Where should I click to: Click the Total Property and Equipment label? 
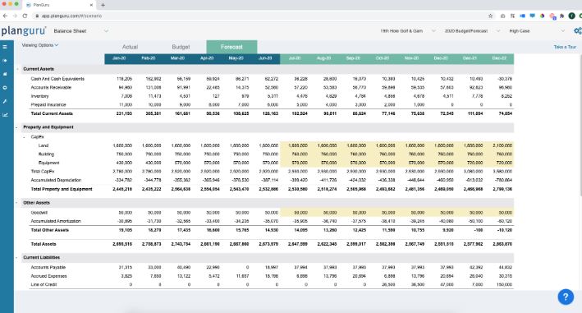click(x=62, y=189)
